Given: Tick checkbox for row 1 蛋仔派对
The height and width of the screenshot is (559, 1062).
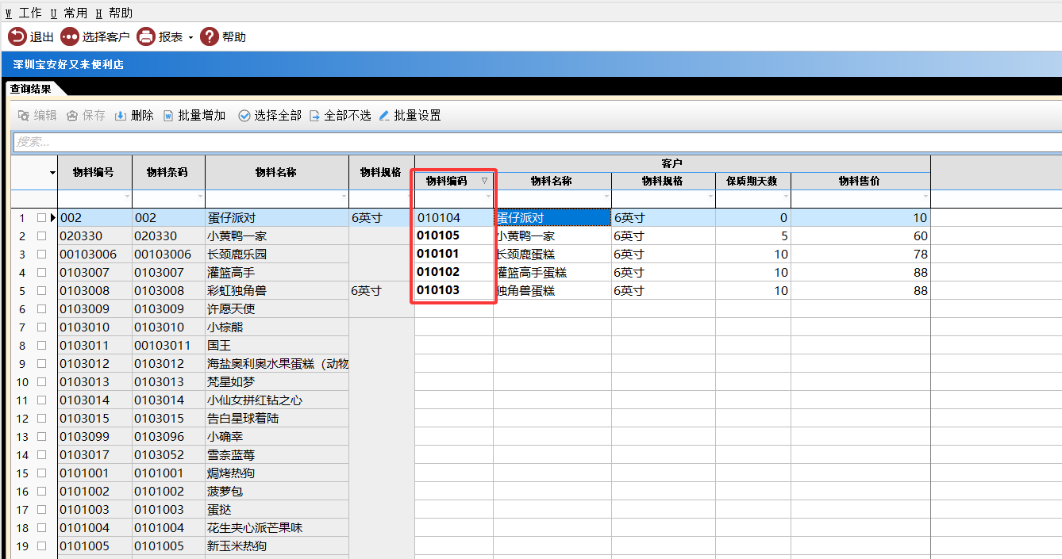Looking at the screenshot, I should [x=41, y=218].
